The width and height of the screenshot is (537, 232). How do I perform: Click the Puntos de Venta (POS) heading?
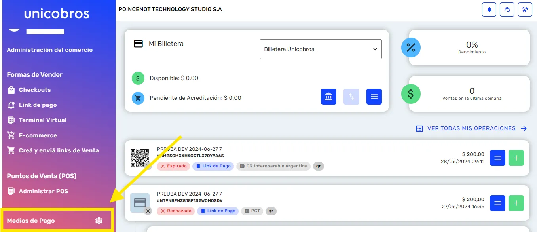coord(42,176)
